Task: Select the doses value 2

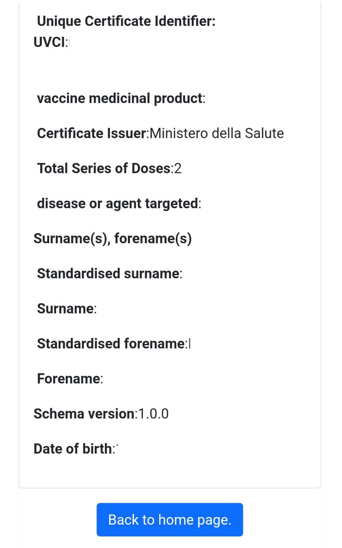Action: point(178,168)
